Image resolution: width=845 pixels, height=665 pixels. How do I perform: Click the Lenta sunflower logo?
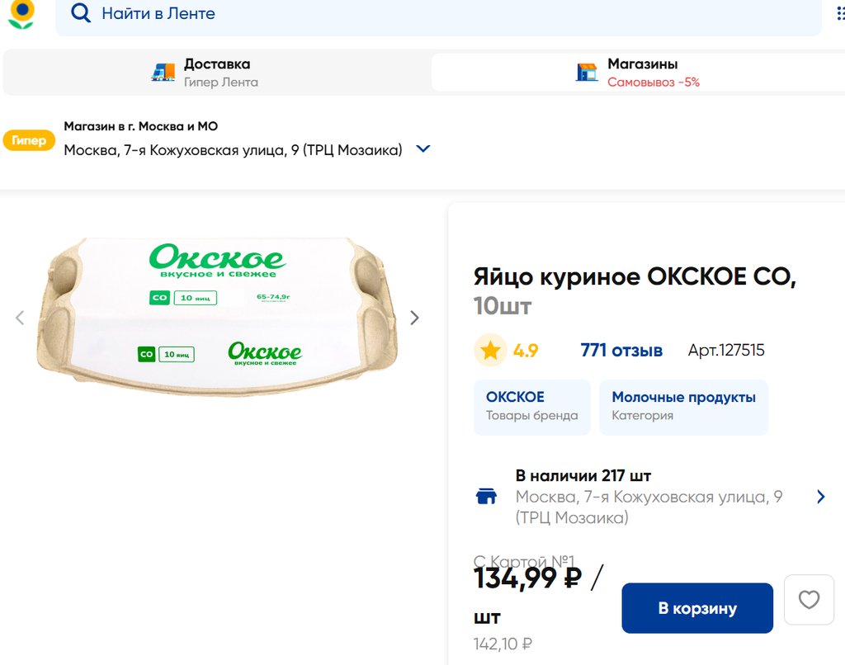tap(21, 13)
